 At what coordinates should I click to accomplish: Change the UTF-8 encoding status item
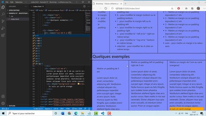pos(56,109)
